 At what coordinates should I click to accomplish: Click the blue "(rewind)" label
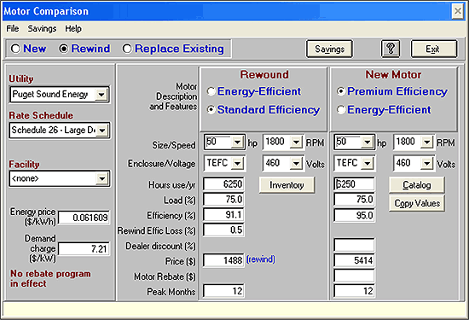click(x=261, y=259)
